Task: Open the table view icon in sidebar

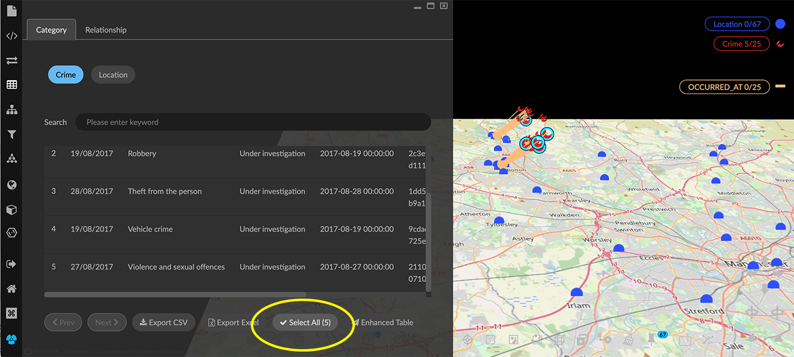Action: tap(11, 85)
